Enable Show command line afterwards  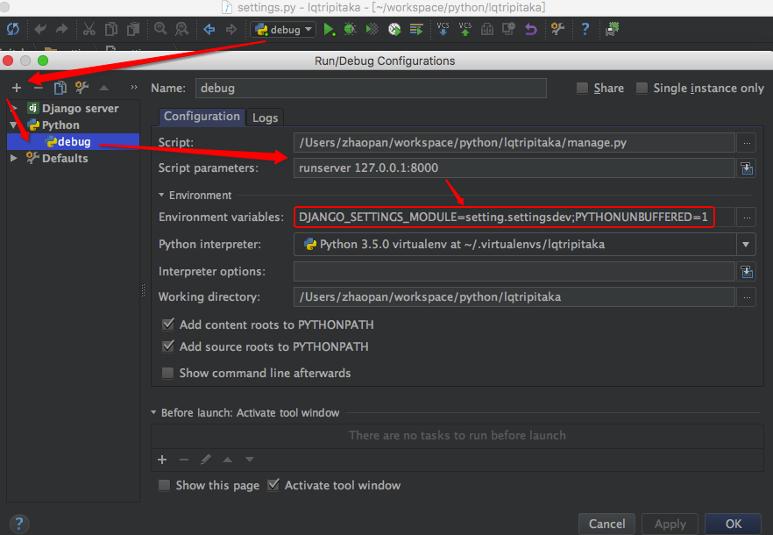168,373
